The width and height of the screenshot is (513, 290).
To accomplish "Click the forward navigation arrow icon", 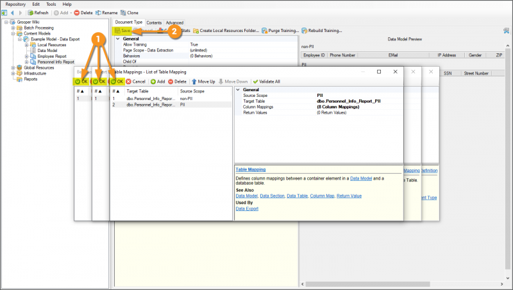I will coord(21,13).
